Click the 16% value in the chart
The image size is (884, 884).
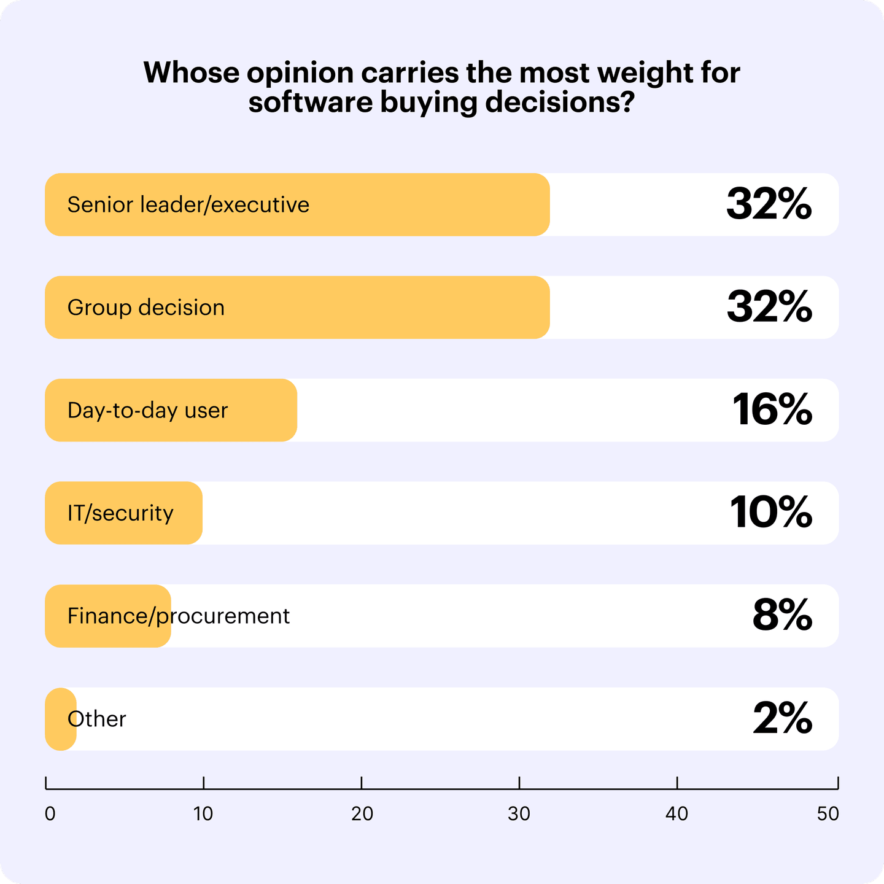pos(772,410)
